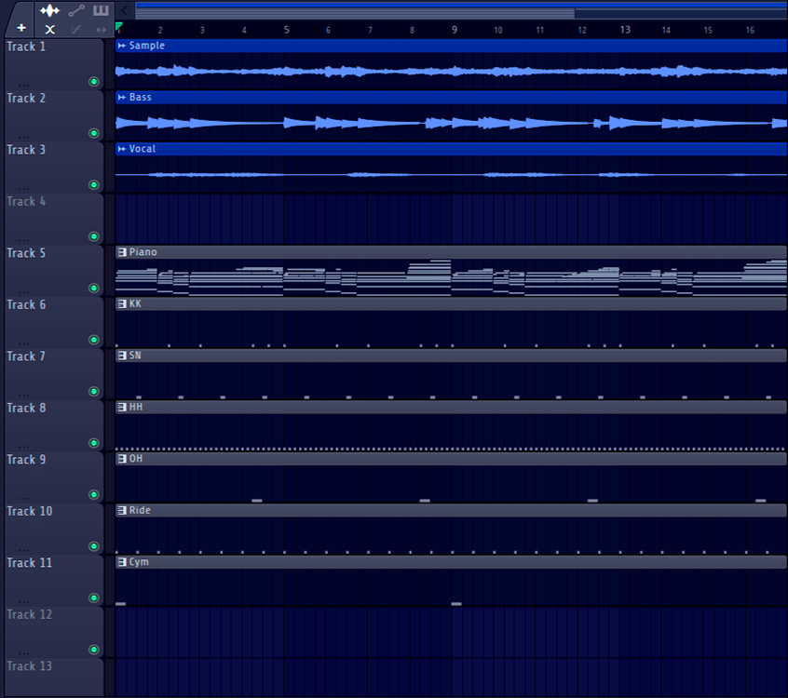788x698 pixels.
Task: Click the Sample audio clip's waveform icon
Action: click(122, 46)
